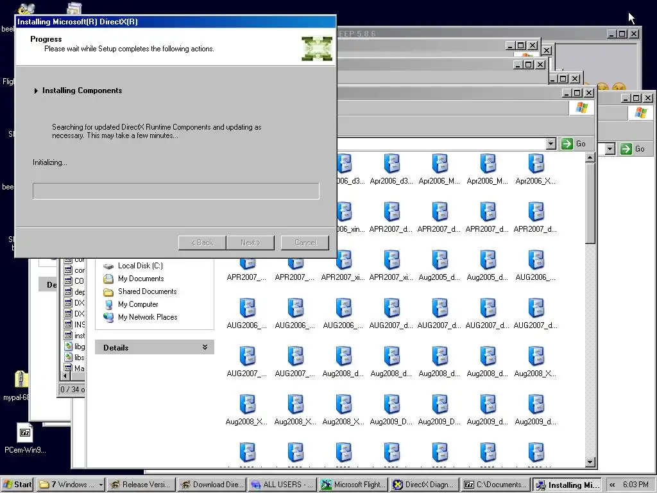The width and height of the screenshot is (657, 493).
Task: Click the vertical scrollbar thumb in Explorer
Action: click(x=590, y=203)
